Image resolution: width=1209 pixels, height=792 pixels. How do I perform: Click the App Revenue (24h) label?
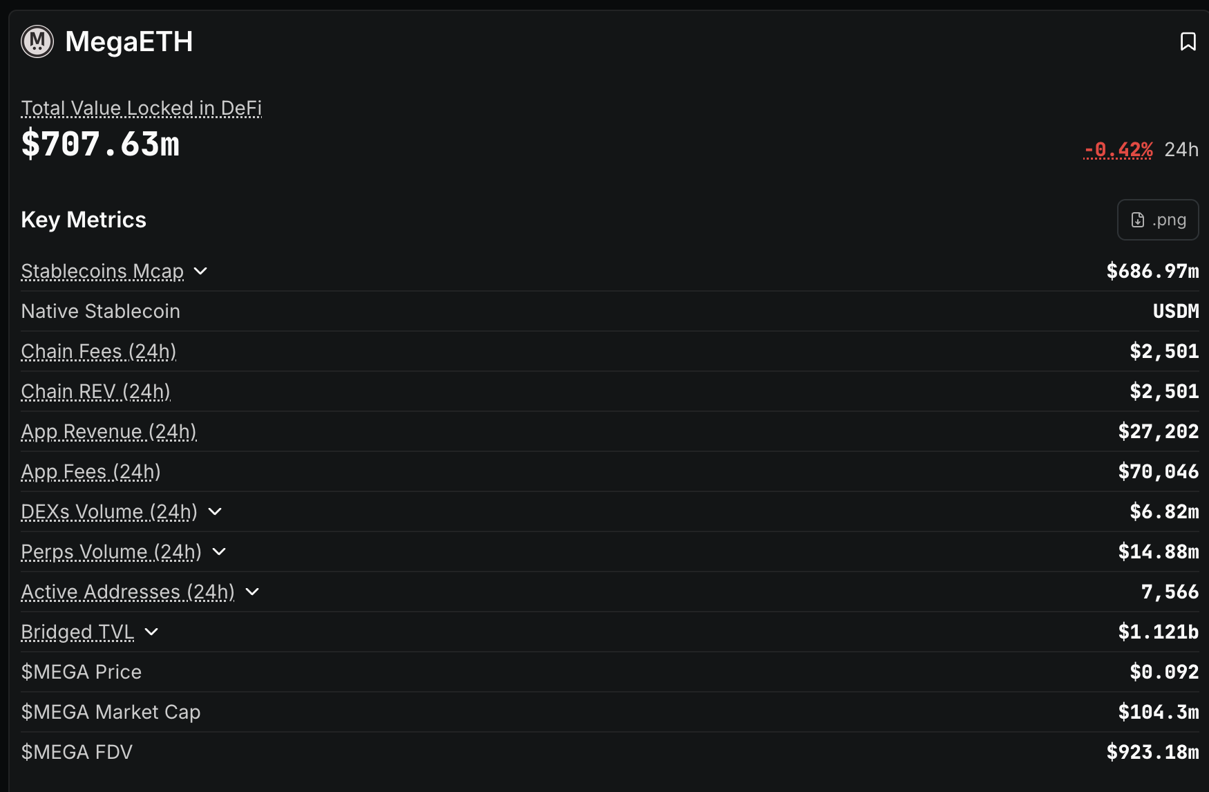pyautogui.click(x=109, y=431)
